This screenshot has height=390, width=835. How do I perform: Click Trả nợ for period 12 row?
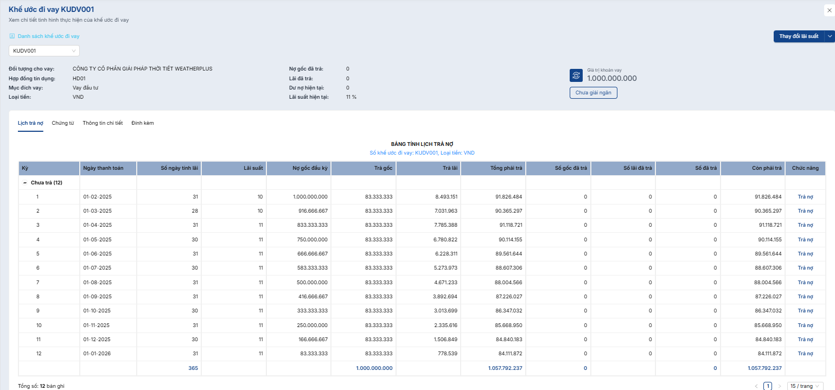[805, 354]
